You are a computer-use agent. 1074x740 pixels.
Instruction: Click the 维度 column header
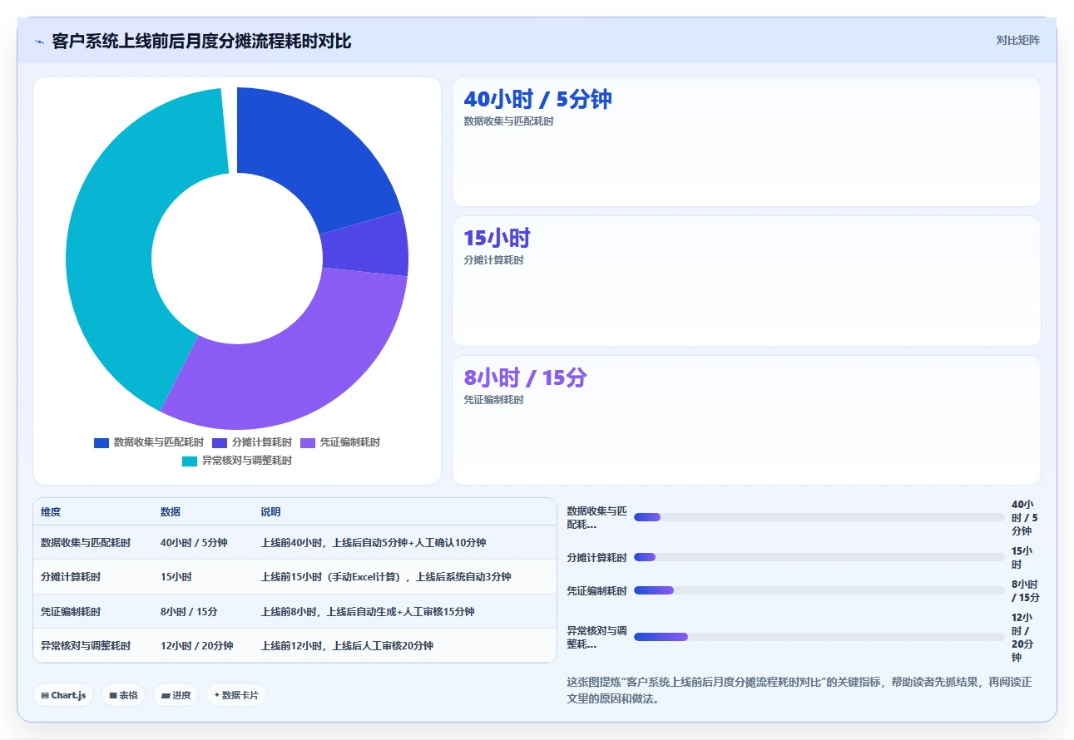(x=51, y=512)
